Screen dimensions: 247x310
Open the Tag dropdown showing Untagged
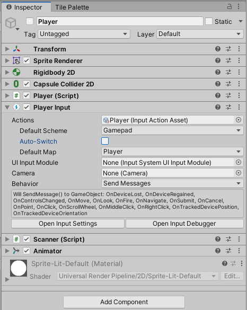tap(84, 34)
